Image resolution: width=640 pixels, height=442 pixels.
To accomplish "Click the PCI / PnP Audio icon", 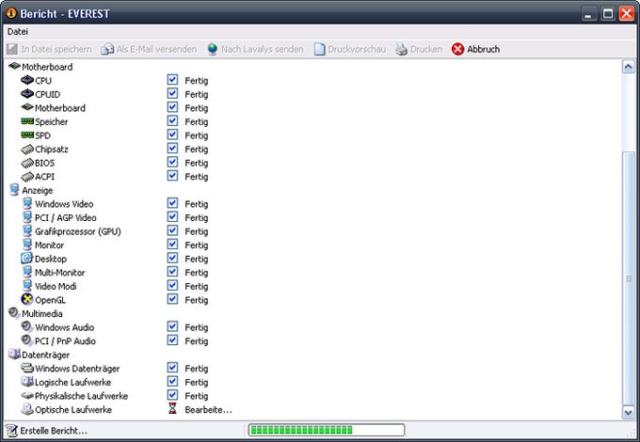I will pyautogui.click(x=27, y=340).
